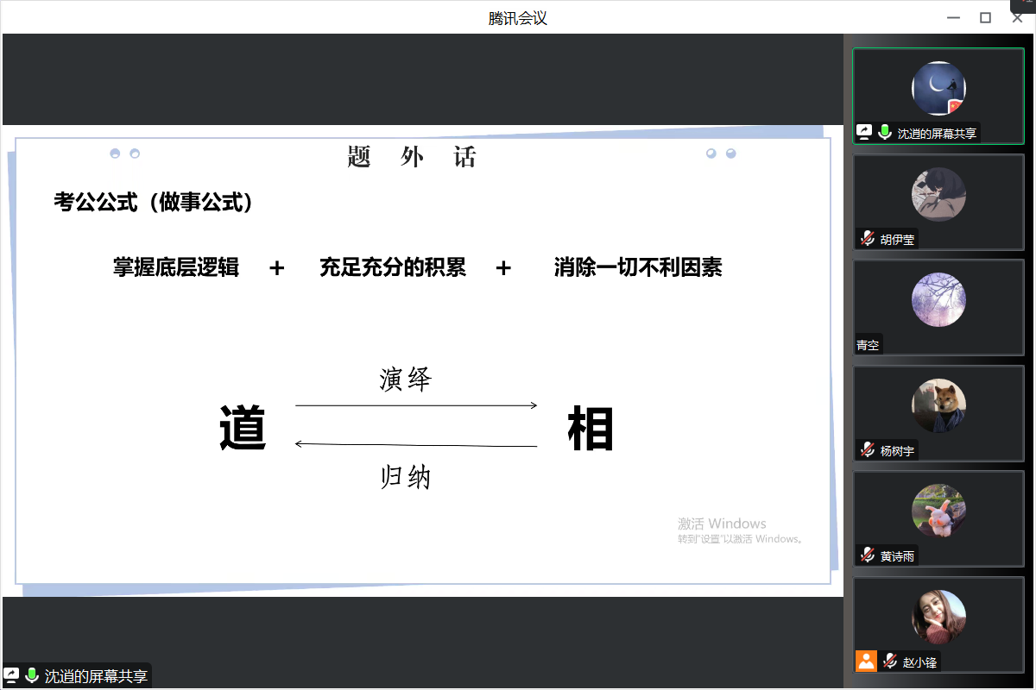Click the orange host badge on 赵小锋's tile

coord(866,662)
